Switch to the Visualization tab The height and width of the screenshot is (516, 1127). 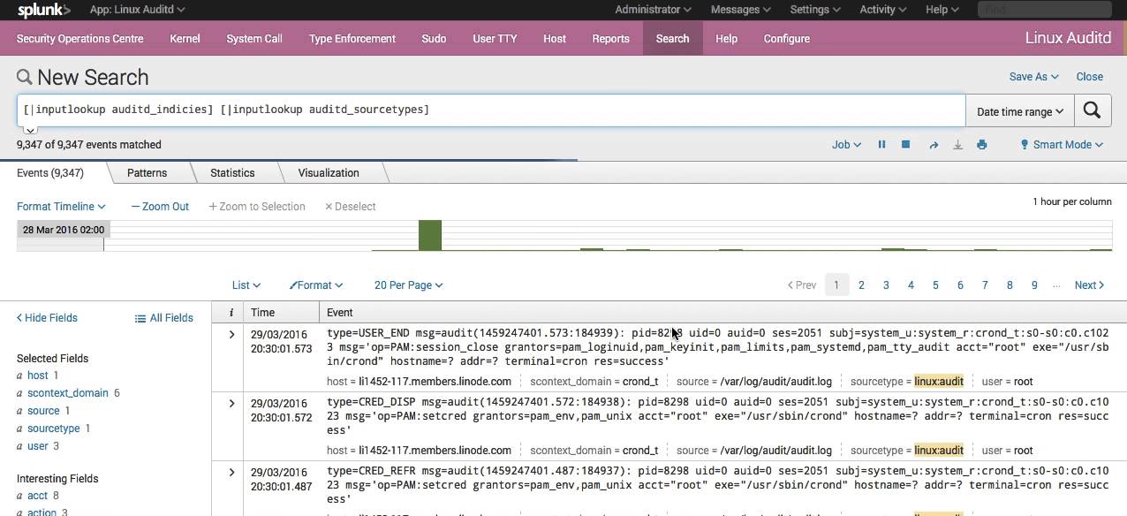(329, 173)
